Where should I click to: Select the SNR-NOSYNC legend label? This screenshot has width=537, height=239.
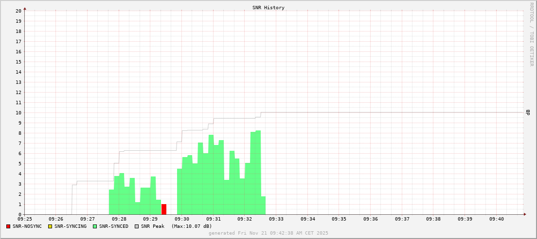point(27,226)
